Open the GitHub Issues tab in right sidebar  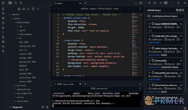[x=166, y=3]
